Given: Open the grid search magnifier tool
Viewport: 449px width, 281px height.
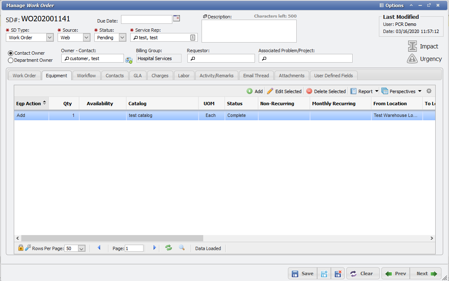Looking at the screenshot, I should point(182,248).
